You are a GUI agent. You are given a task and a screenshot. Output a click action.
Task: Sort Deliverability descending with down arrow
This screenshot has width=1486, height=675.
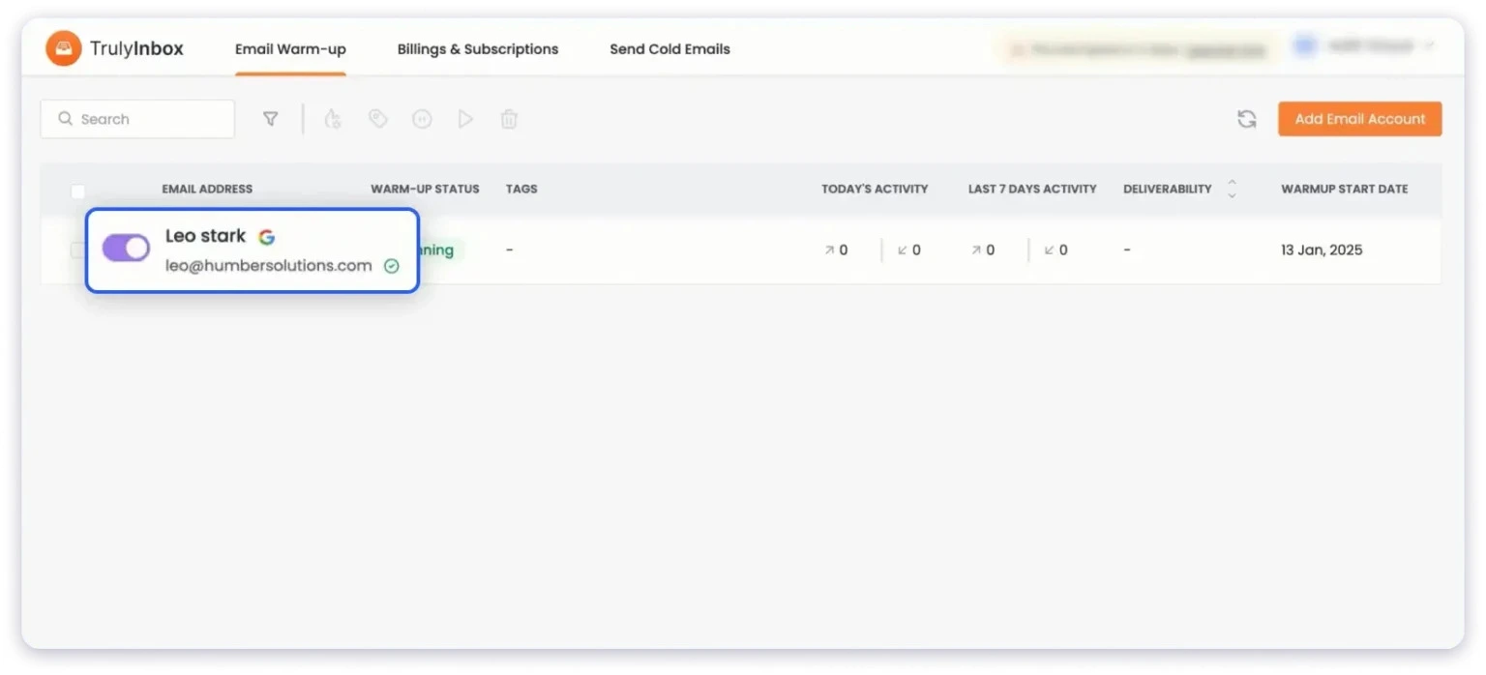[1231, 194]
